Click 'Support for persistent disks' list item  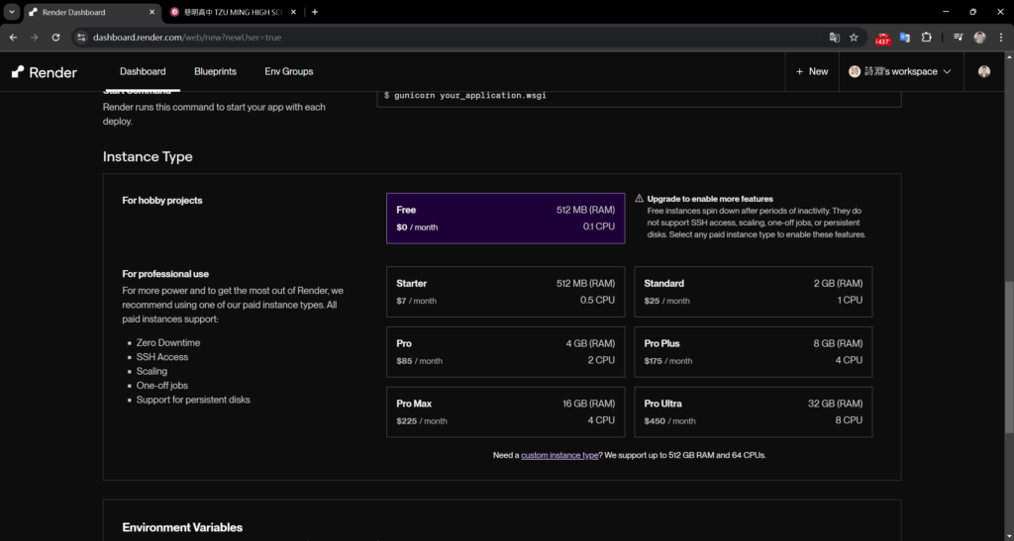193,400
